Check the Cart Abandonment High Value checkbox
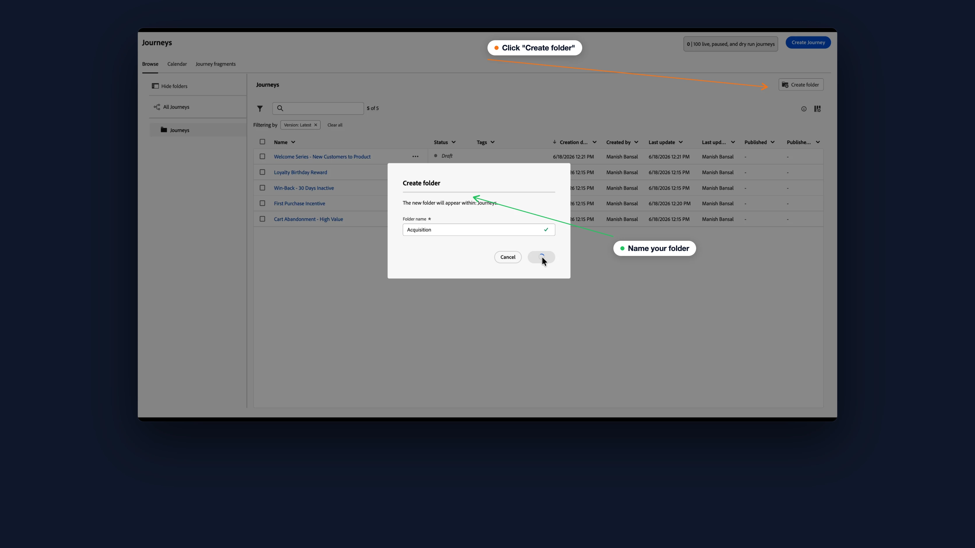 [262, 219]
